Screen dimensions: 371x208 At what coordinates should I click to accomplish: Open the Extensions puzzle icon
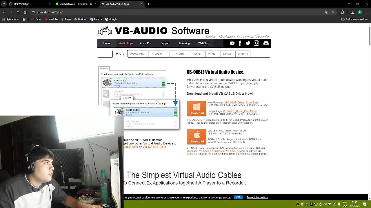(x=343, y=12)
